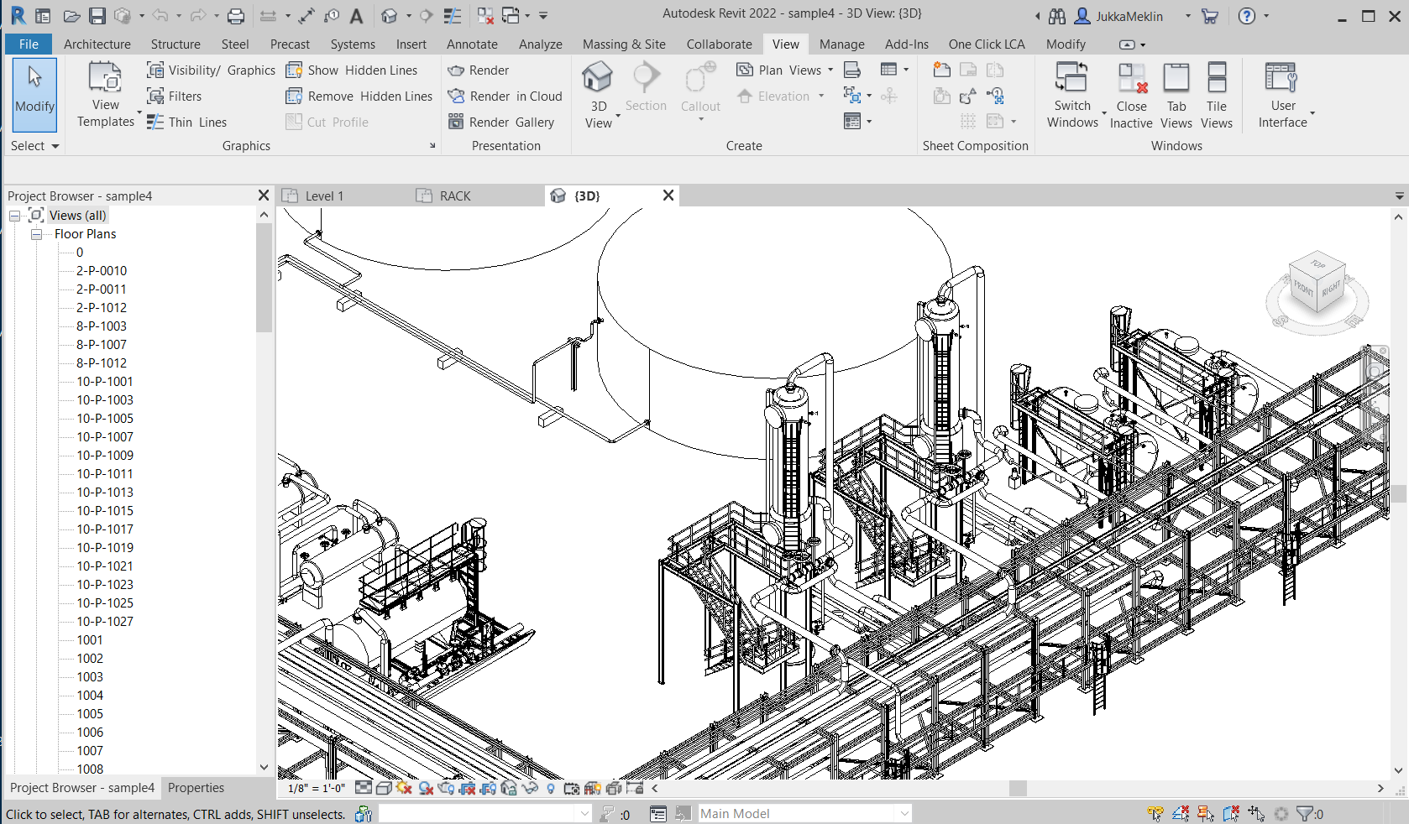
Task: Switch to Properties panel tab
Action: [x=196, y=788]
